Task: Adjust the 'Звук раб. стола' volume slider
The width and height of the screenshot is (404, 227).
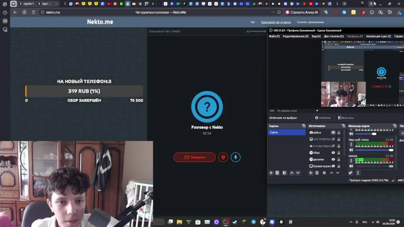Action: click(374, 150)
